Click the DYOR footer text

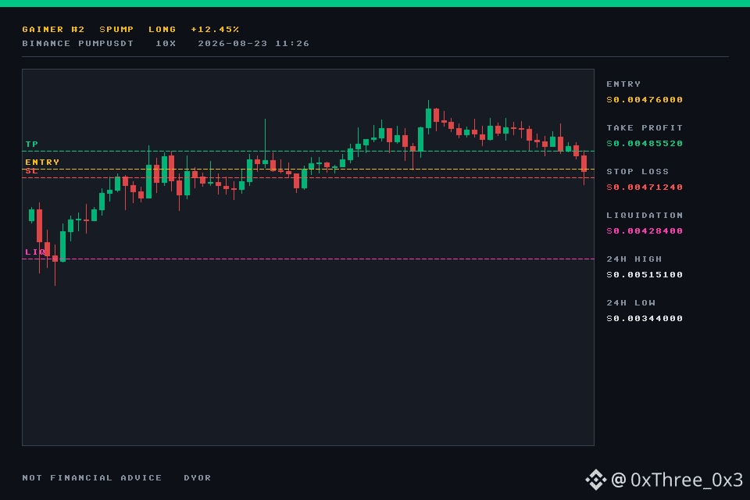pos(197,477)
